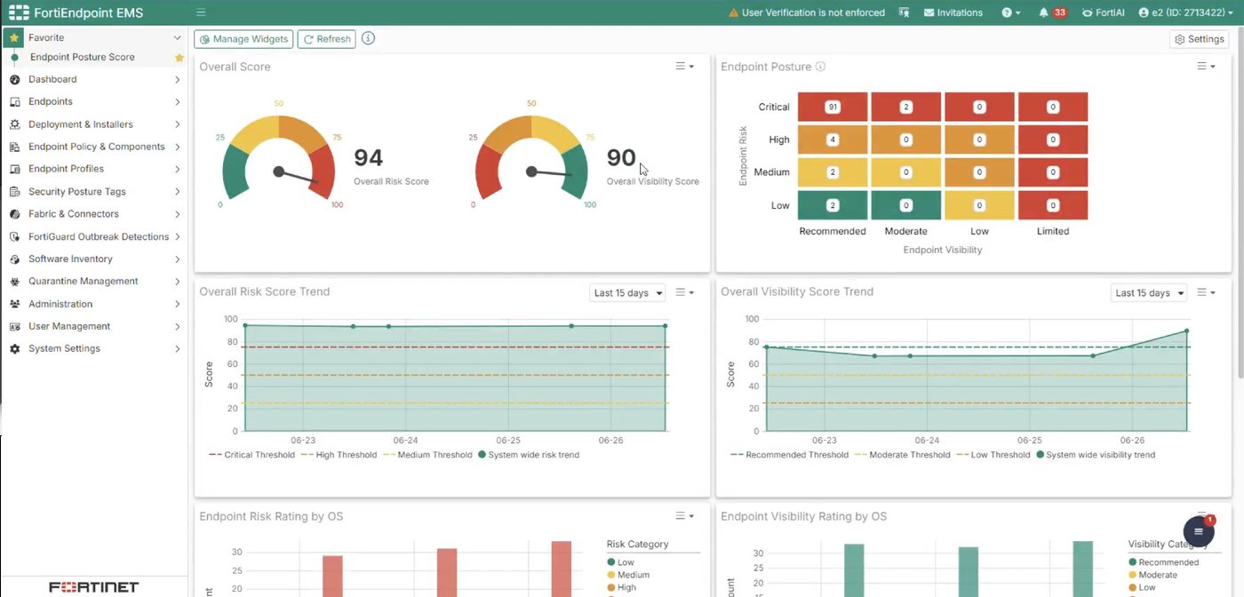1244x597 pixels.
Task: Click the User Management icon
Action: [x=14, y=327]
